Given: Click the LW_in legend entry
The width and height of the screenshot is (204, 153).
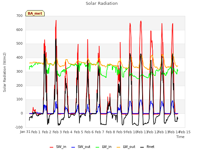Looking at the screenshot, I should tap(104, 147).
